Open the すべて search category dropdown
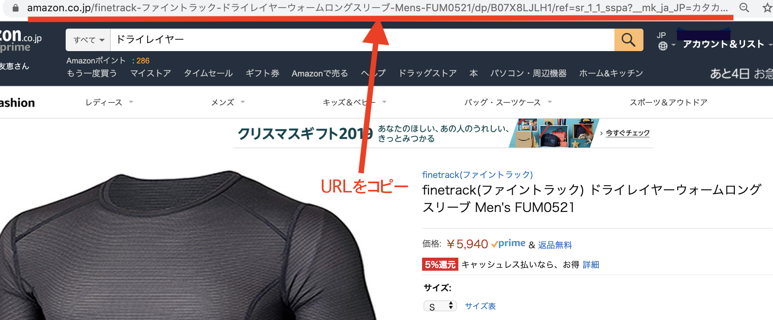The image size is (773, 320). (89, 40)
